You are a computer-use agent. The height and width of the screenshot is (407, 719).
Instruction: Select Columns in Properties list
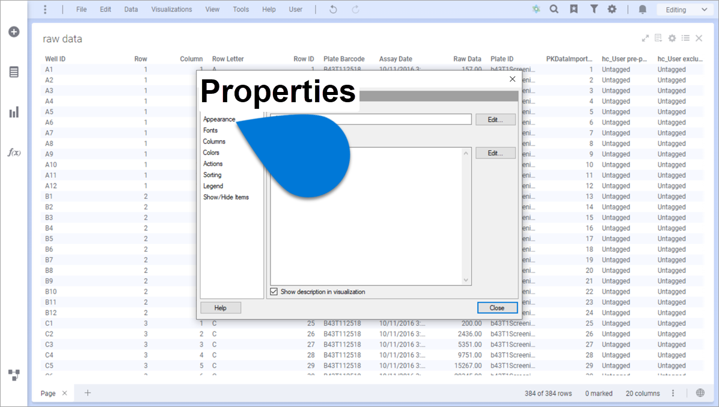[214, 141]
